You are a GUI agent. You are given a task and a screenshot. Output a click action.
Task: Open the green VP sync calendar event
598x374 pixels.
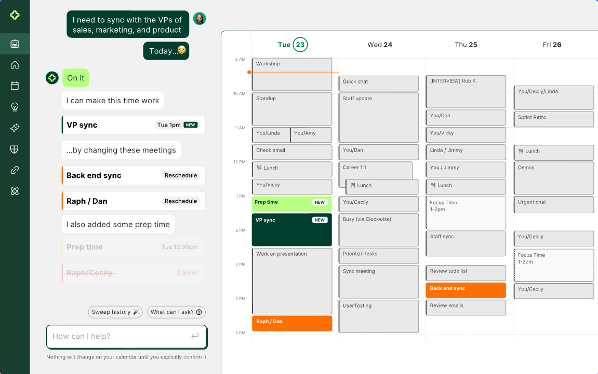(x=291, y=230)
